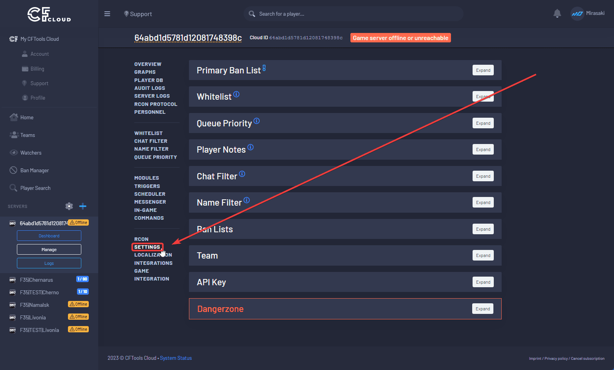Expand the API Key panel

pos(483,282)
